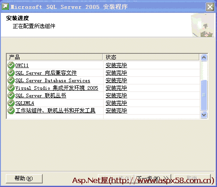Click the 产品 column header
The image size is (217, 187).
(x=55, y=57)
